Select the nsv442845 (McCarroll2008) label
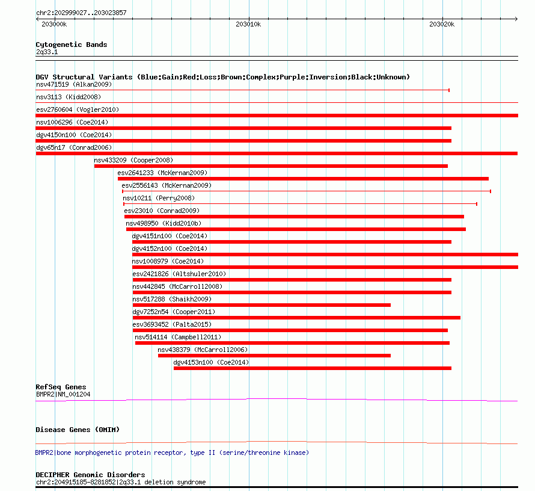Image resolution: width=535 pixels, height=491 pixels. tap(177, 286)
